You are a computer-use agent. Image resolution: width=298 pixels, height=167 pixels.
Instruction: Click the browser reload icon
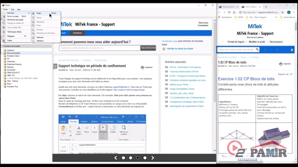(229, 13)
